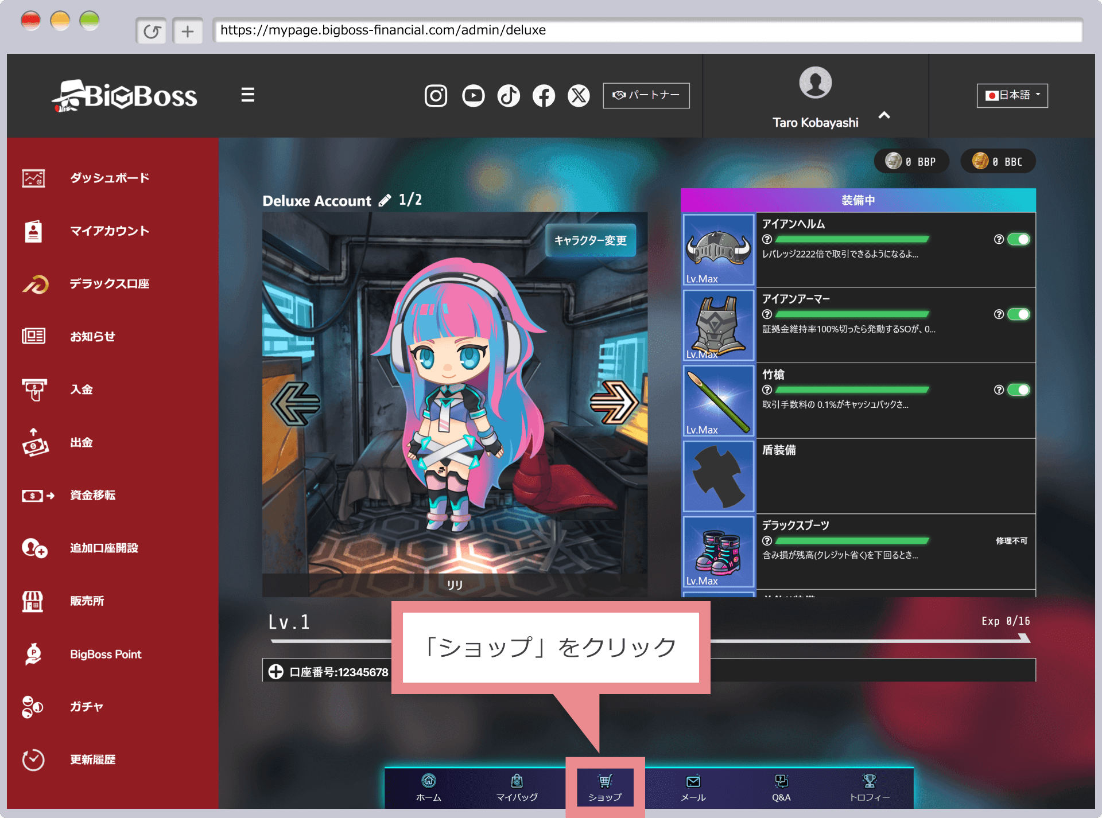
Task: Open the 日本語 language dropdown
Action: [1012, 95]
